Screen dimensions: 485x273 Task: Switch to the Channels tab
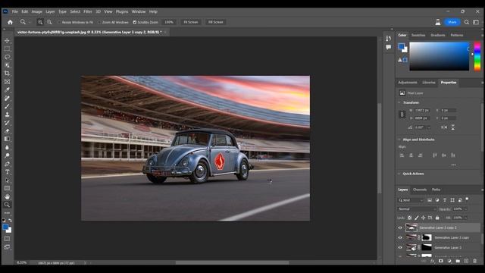click(420, 190)
